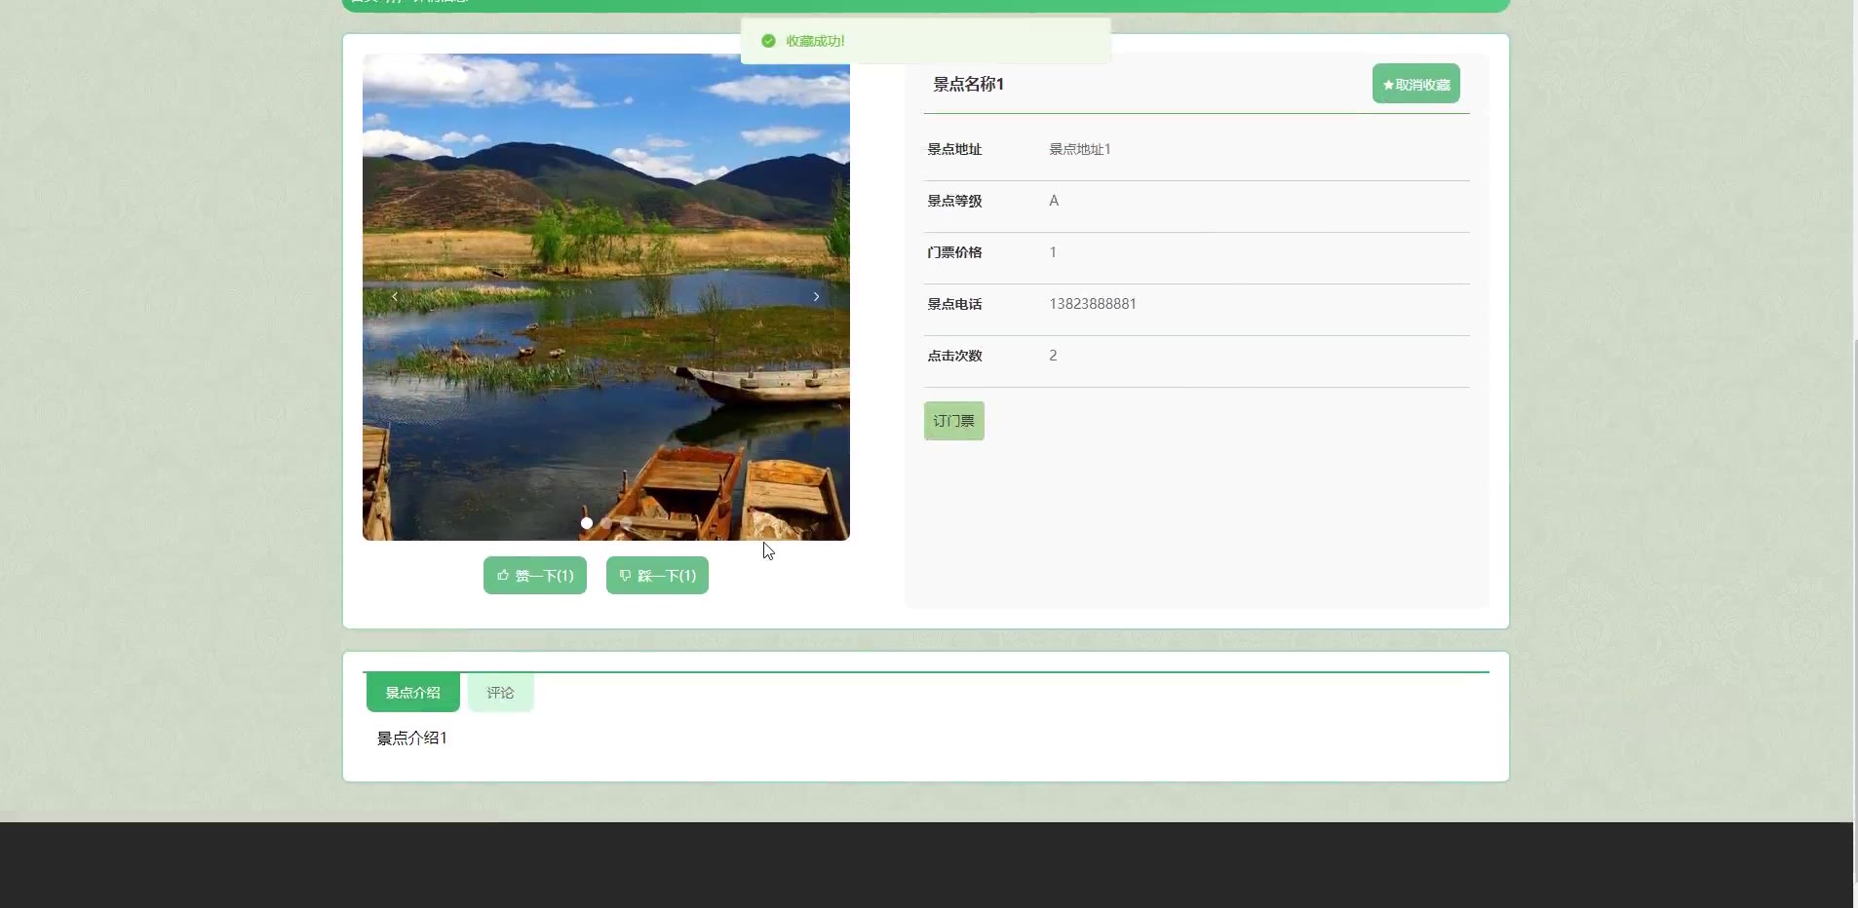Click the 门票价格 label
The image size is (1858, 908).
click(x=954, y=252)
